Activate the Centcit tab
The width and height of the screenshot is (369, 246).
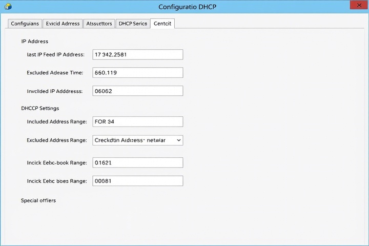(162, 24)
